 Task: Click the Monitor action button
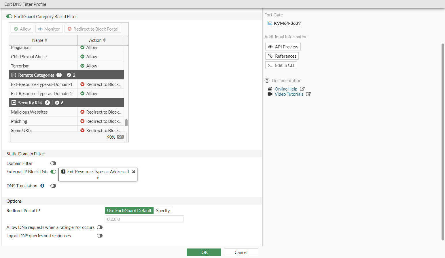point(49,29)
